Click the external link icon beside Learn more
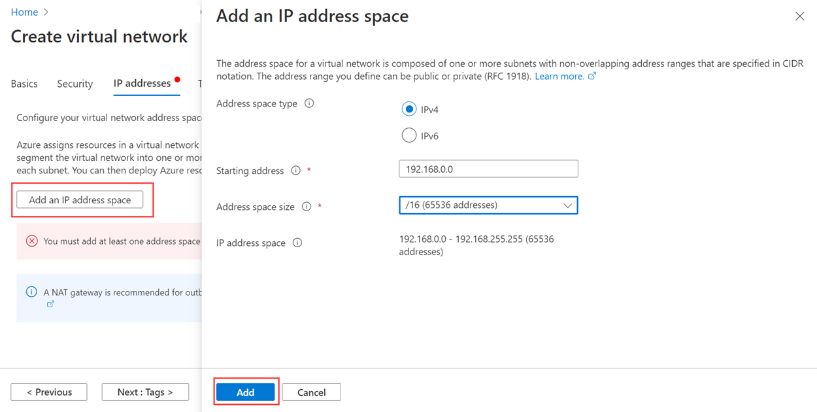817x412 pixels. tap(592, 76)
